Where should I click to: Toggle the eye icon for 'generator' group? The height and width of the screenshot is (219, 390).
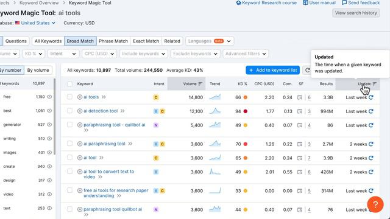(49, 125)
